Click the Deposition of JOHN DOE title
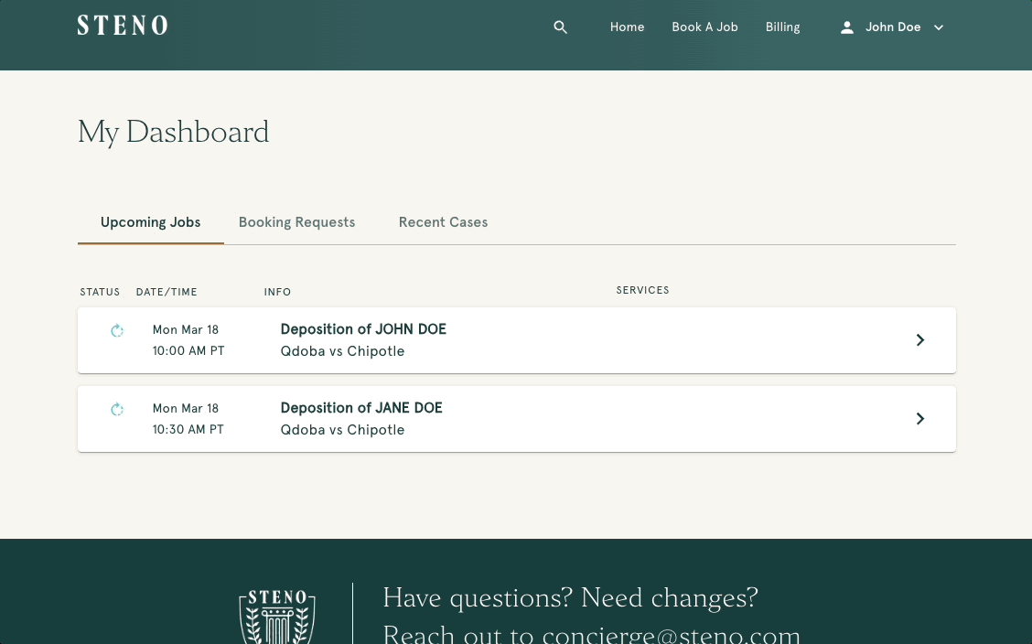This screenshot has height=644, width=1032. pos(363,329)
